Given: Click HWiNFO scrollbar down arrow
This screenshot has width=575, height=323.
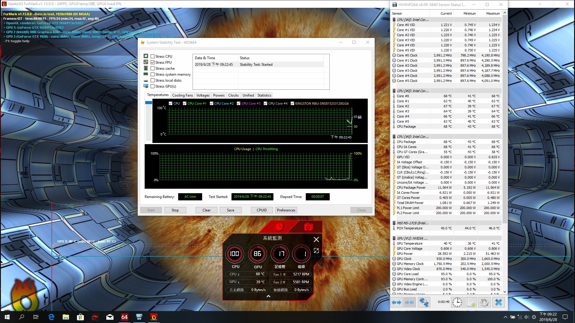Looking at the screenshot, I should [505, 292].
